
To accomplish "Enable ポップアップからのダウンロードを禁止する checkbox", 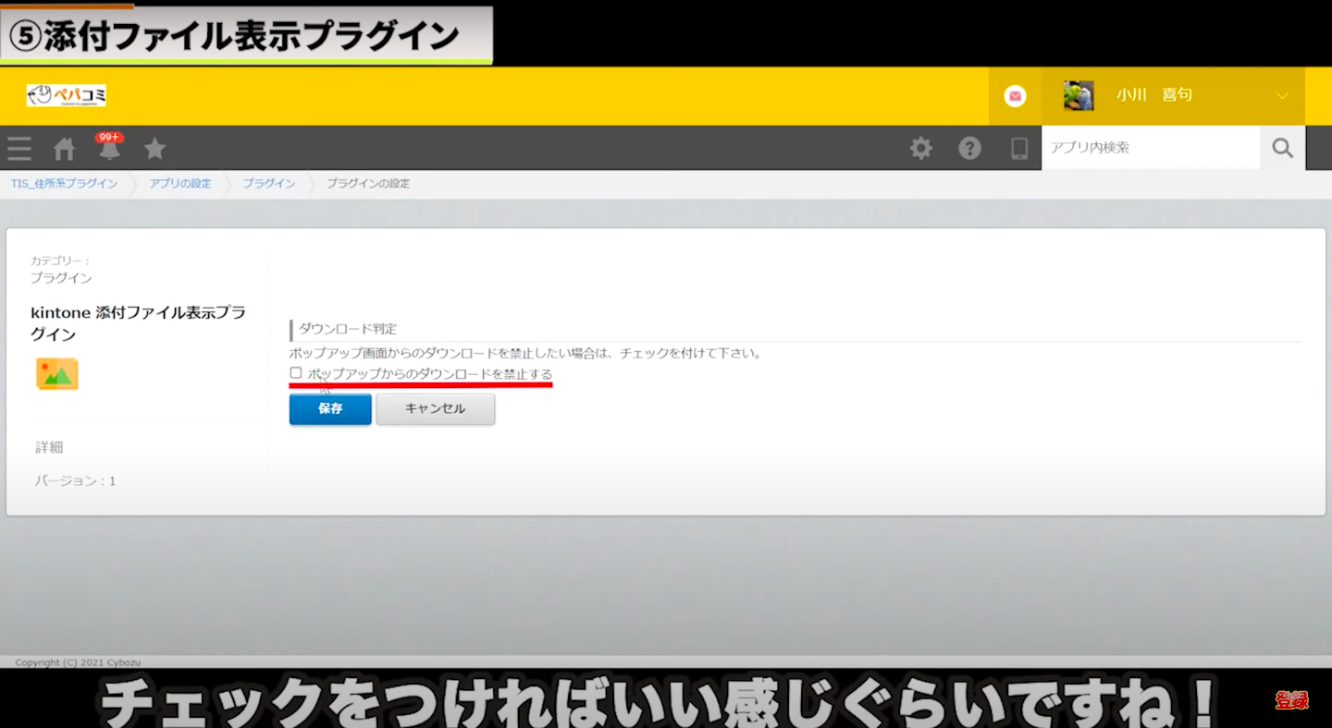I will click(x=296, y=373).
